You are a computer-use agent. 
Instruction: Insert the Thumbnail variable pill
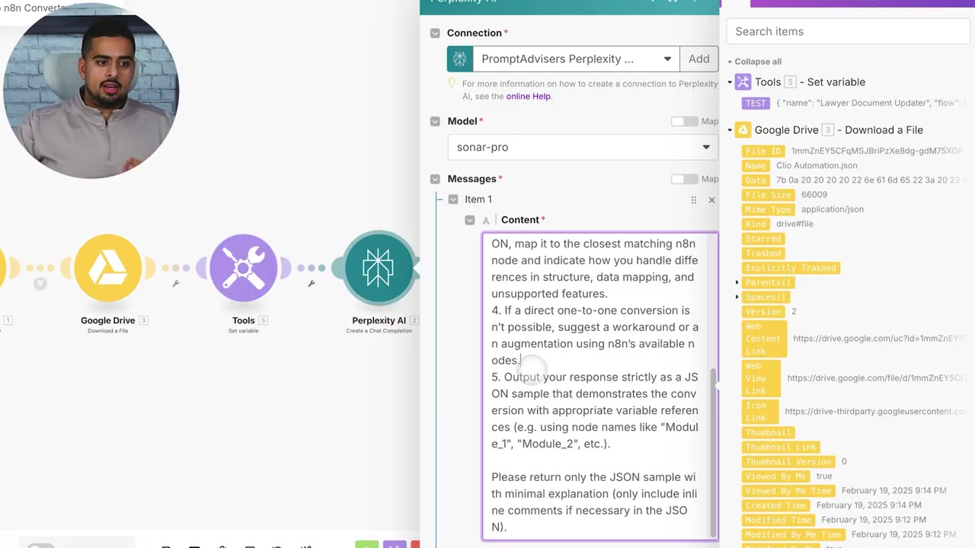tap(768, 432)
